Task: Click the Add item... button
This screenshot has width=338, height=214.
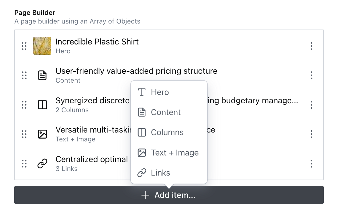Action: pyautogui.click(x=169, y=195)
